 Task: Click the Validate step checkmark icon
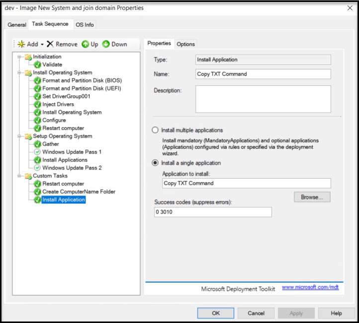click(38, 65)
